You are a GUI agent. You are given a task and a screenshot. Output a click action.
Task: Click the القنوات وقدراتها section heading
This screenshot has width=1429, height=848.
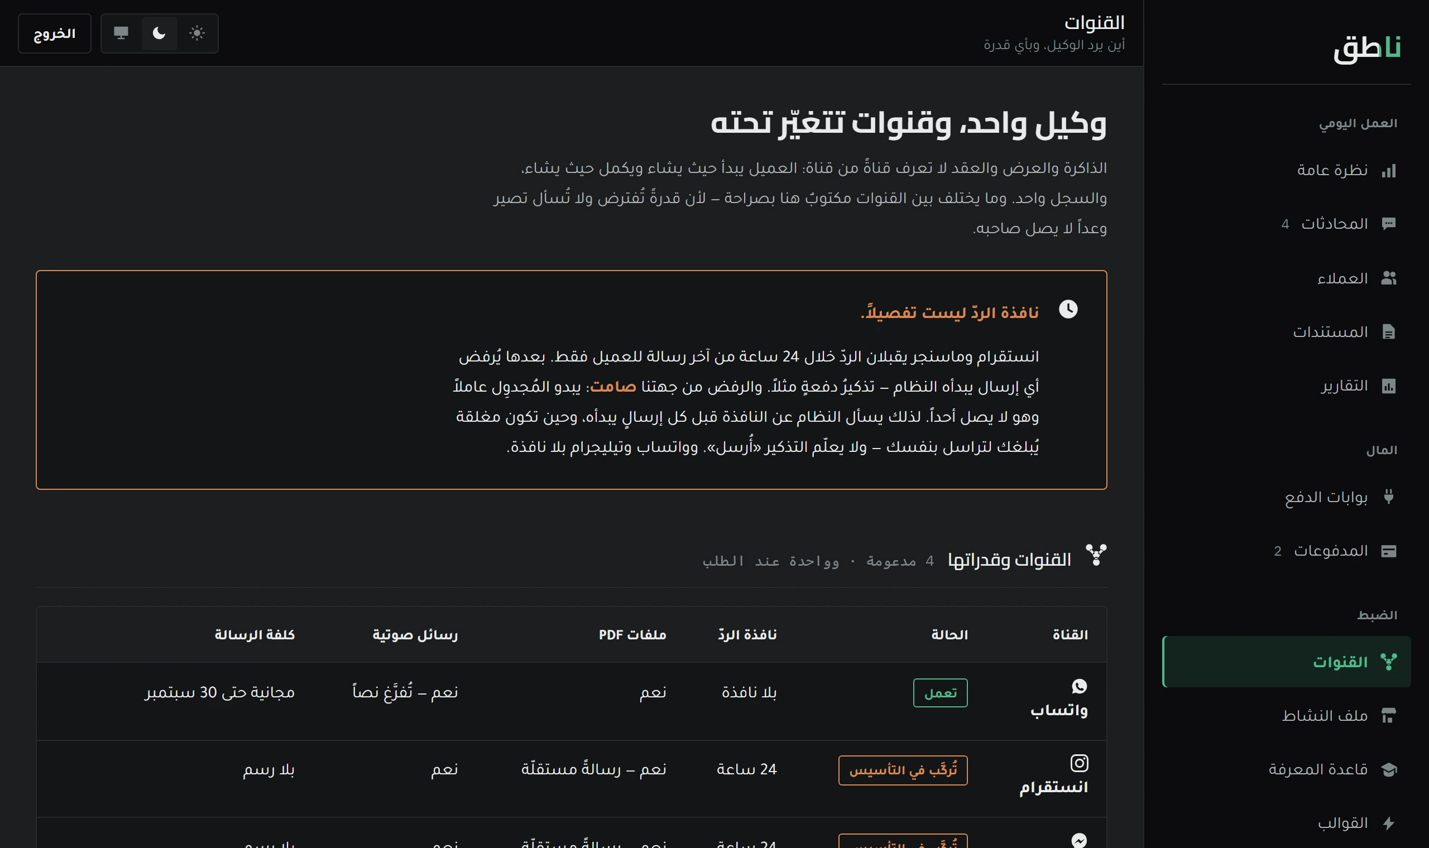(x=1009, y=560)
